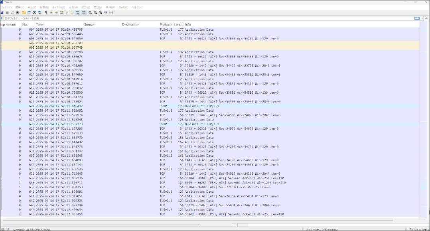Stop the running packet capture
Viewport: 430px width, 231px height.
(x=7, y=13)
